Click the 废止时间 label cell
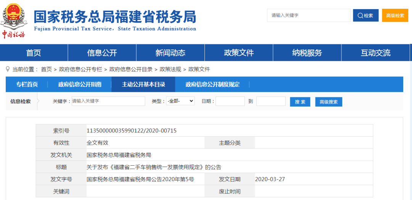 point(230,192)
